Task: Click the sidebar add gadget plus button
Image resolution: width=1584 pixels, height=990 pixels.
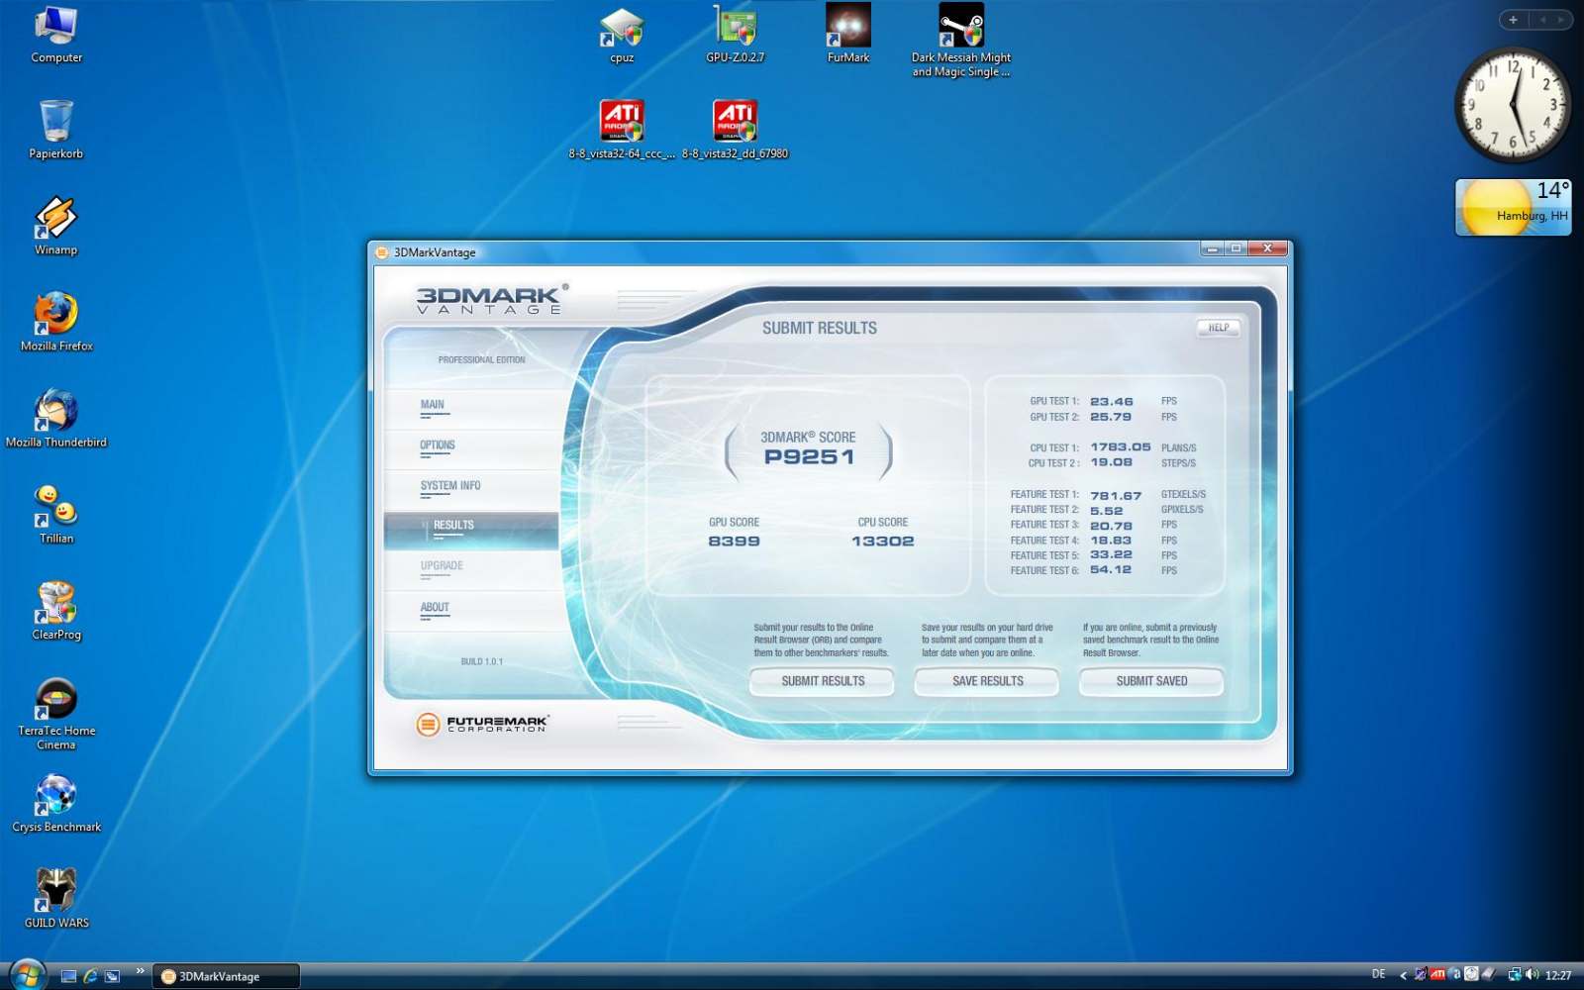Action: [x=1513, y=20]
